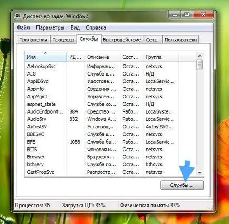Sort by the Имя column header
The width and height of the screenshot is (229, 224).
tap(45, 57)
